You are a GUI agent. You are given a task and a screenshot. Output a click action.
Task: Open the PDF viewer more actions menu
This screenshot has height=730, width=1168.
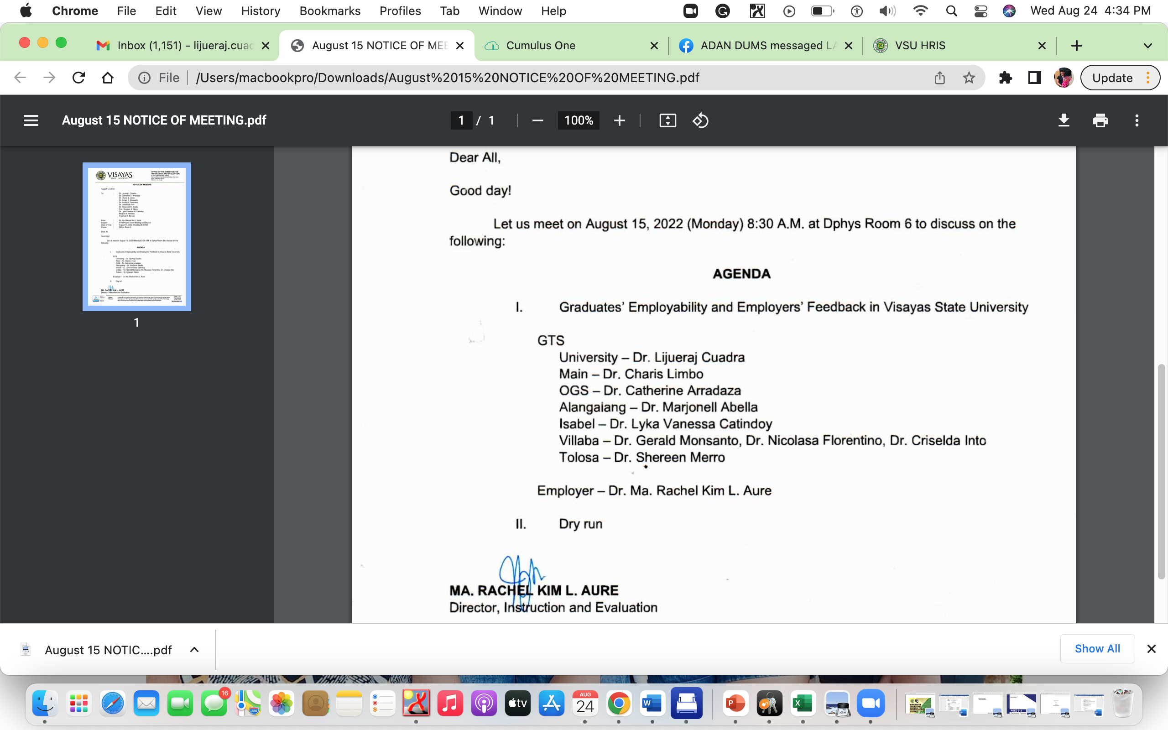[1137, 120]
